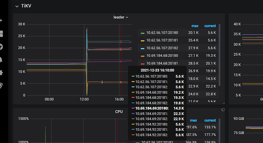Click tooltip row 10.69.184.68:20182 19.8 K
This screenshot has width=263, height=143.
[158, 103]
